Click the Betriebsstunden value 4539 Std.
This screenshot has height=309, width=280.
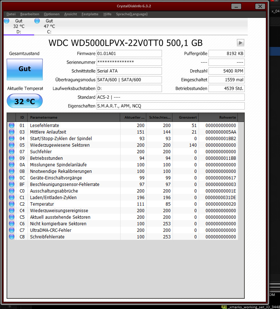pyautogui.click(x=227, y=88)
